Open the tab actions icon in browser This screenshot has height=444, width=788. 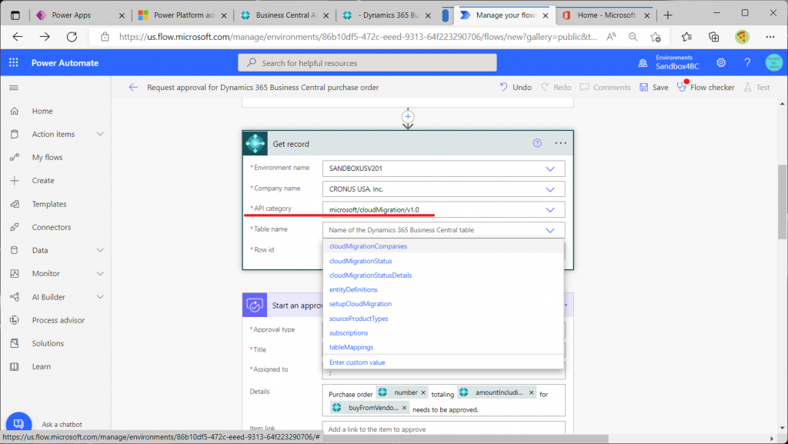(x=15, y=15)
